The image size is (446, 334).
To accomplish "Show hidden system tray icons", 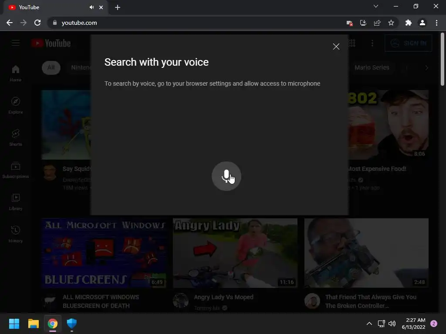I will [x=369, y=324].
